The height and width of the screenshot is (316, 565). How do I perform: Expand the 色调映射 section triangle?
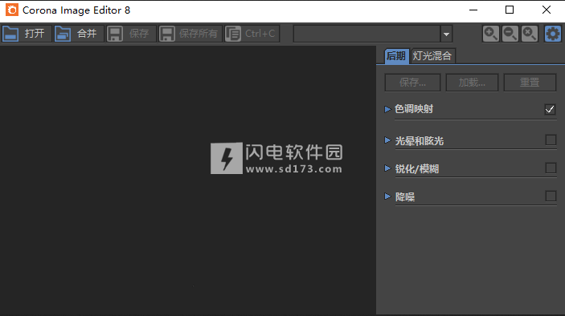point(387,109)
